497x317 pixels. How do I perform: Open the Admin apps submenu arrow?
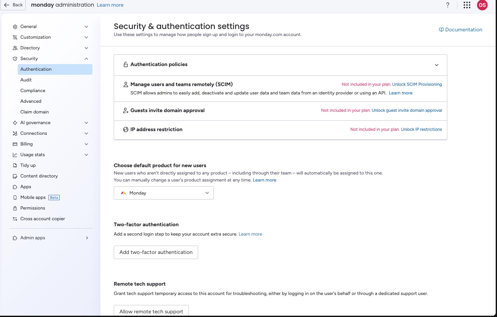[87, 238]
